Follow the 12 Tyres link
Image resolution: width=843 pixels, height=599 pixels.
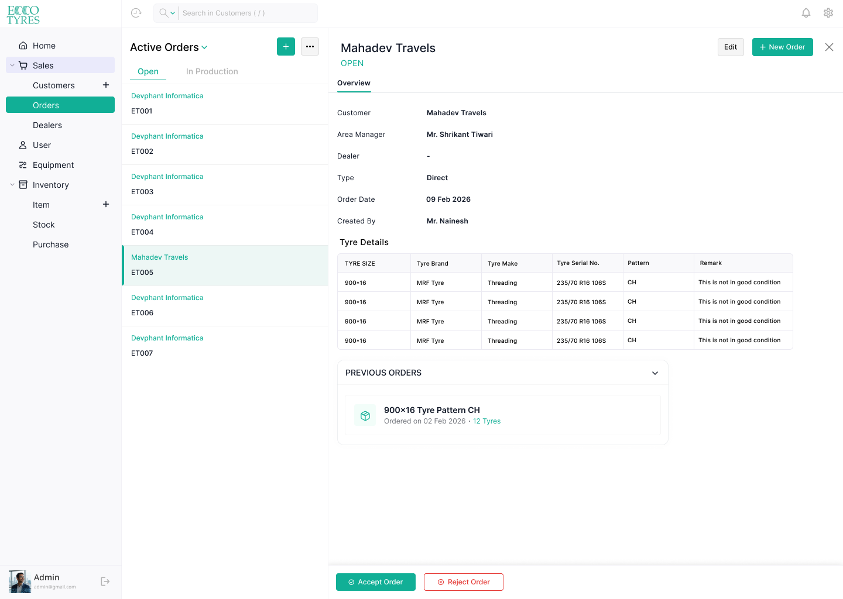point(486,421)
